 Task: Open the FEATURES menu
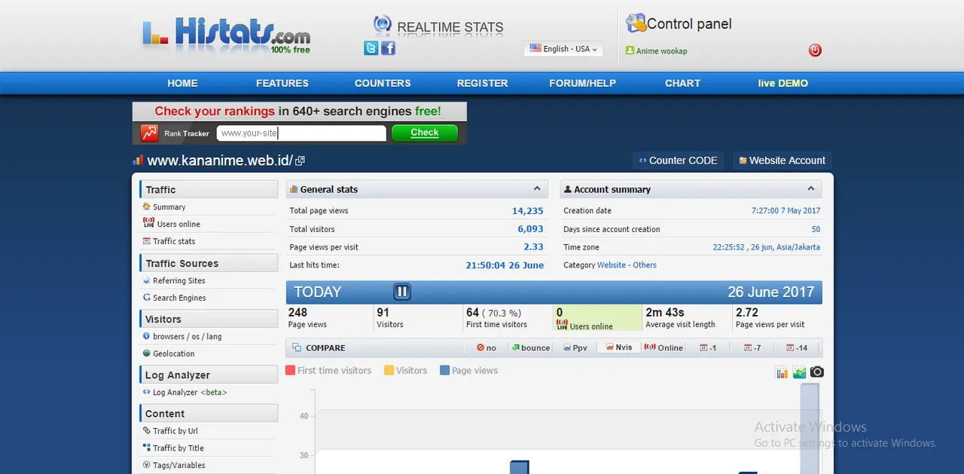pos(282,83)
